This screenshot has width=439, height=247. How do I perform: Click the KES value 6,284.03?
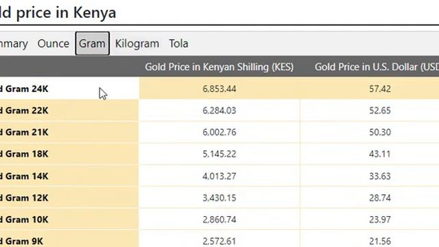coord(219,110)
